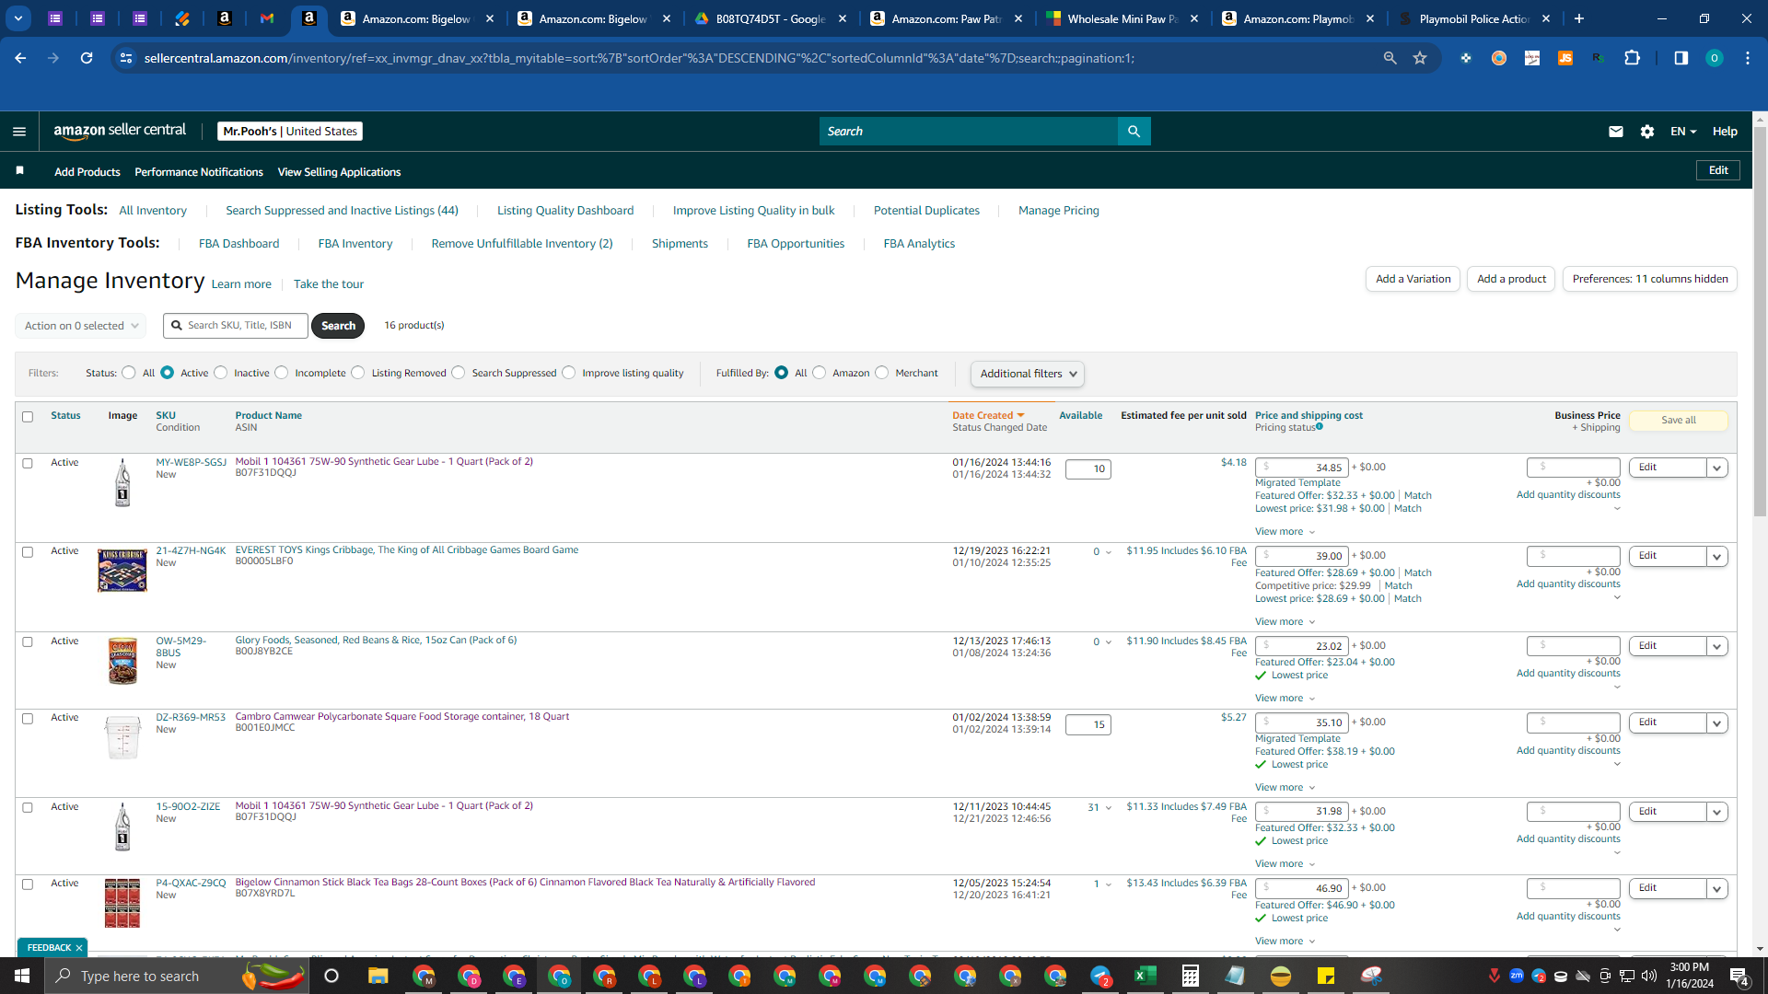The height and width of the screenshot is (994, 1768).
Task: Select the All status radio button
Action: pyautogui.click(x=129, y=373)
